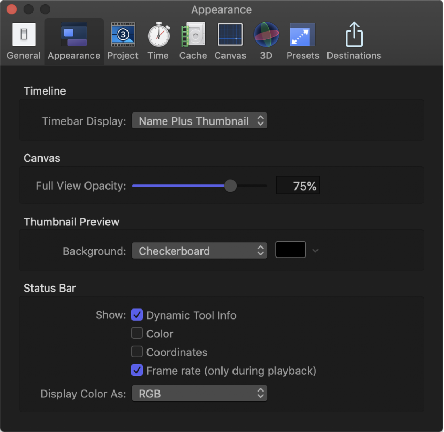
Task: Uncheck Frame rate only during playback
Action: pos(137,370)
